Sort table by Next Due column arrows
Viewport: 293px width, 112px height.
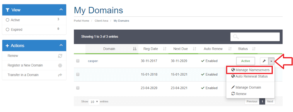195,49
